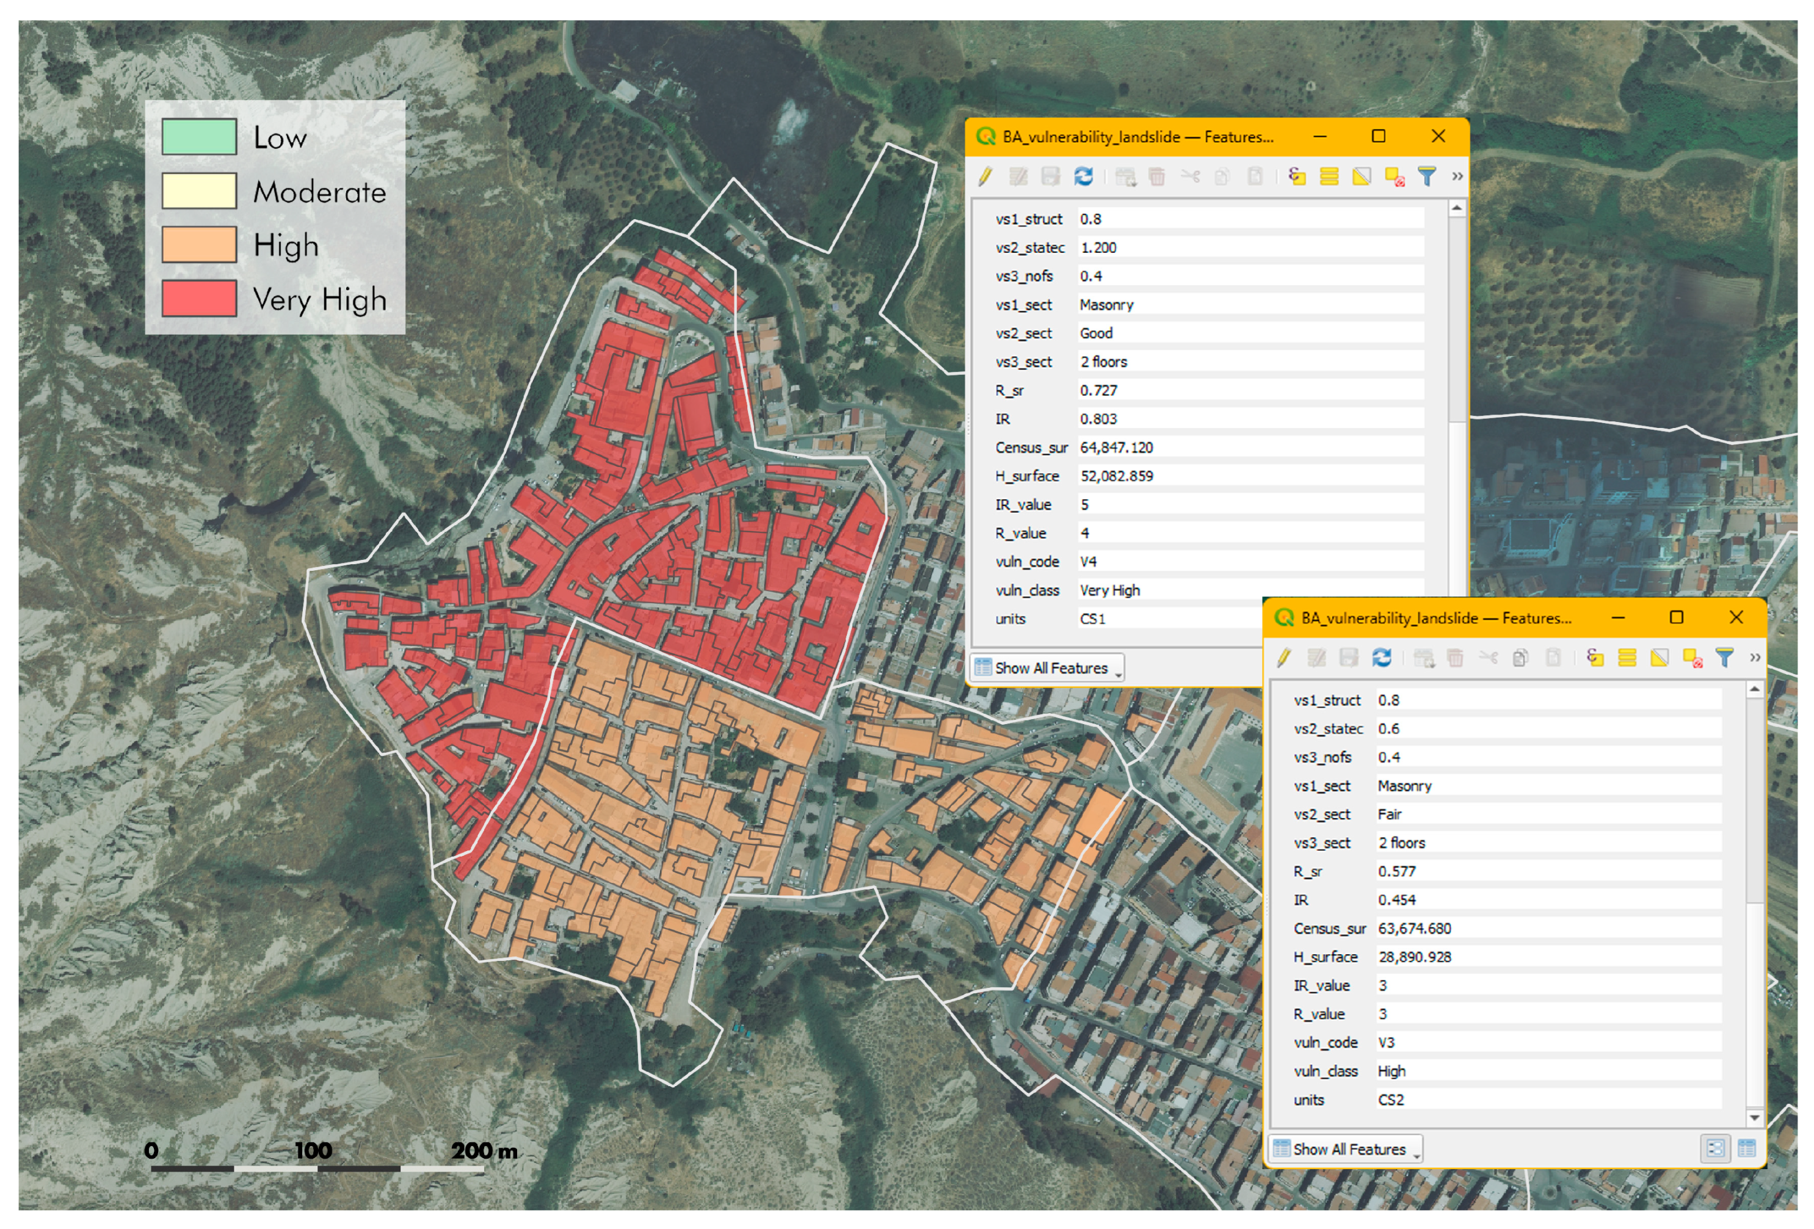Click scroll-down arrow in CS2 window
This screenshot has height=1229, width=1814.
click(x=1754, y=1117)
